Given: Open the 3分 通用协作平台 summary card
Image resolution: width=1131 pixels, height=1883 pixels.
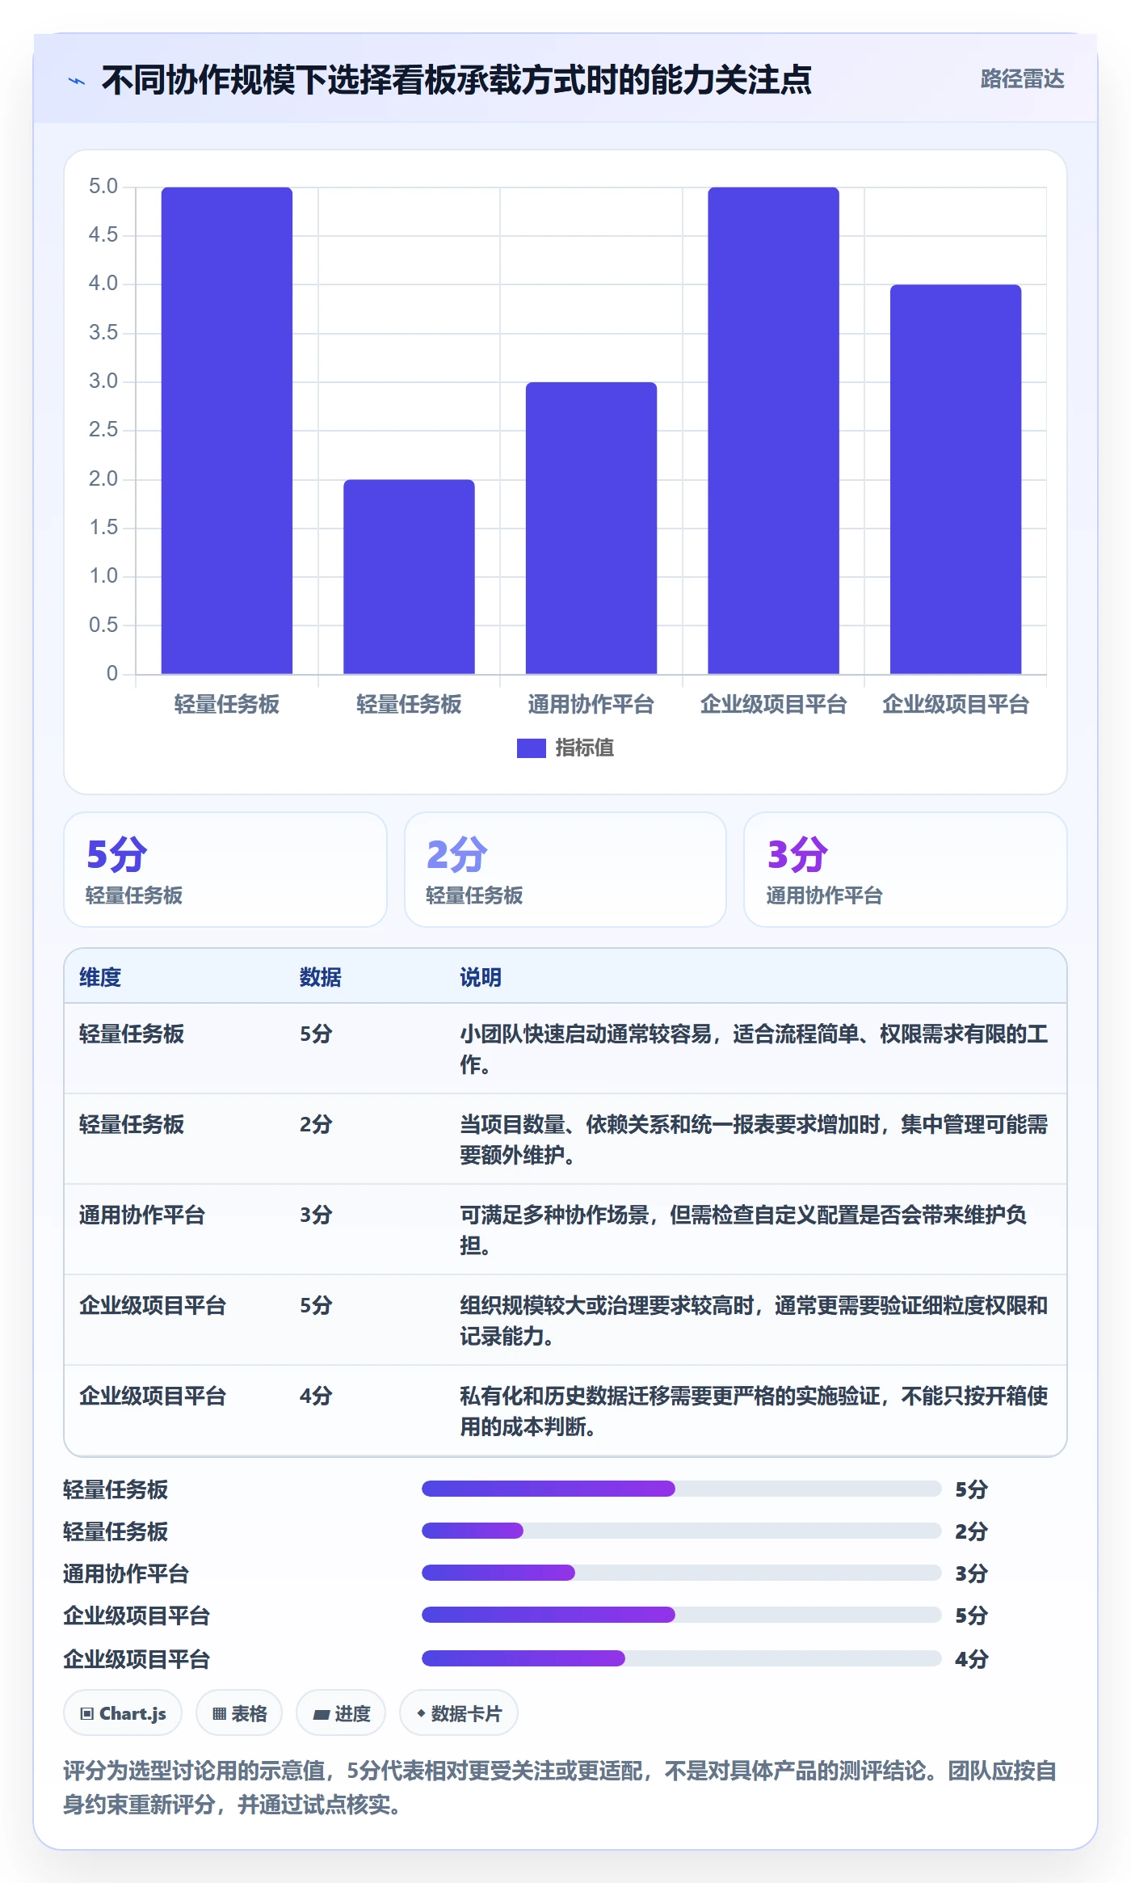Looking at the screenshot, I should click(906, 870).
